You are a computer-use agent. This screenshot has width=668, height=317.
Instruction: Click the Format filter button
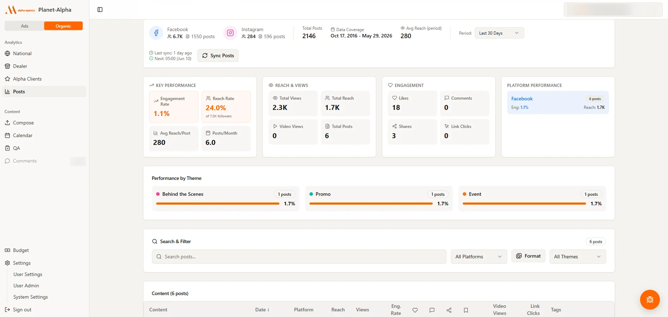[528, 256]
